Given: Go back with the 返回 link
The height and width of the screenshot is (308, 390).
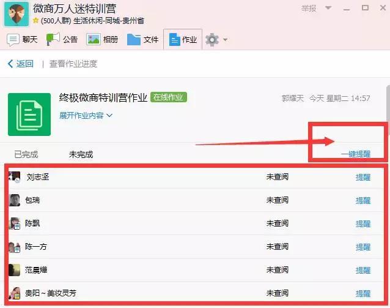Looking at the screenshot, I should point(21,64).
